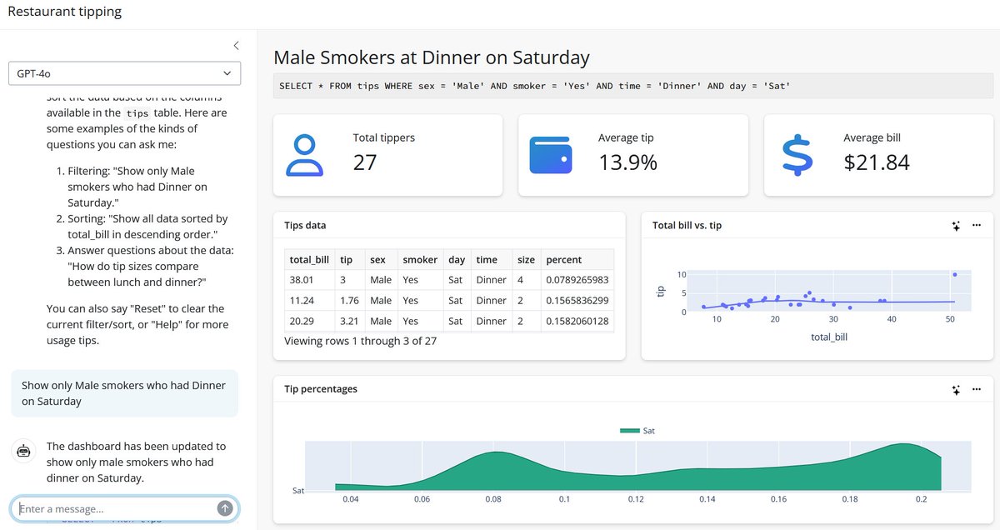Click the sparkles icon on Total bill vs. tip
Viewport: 1000px width, 530px height.
pos(956,225)
